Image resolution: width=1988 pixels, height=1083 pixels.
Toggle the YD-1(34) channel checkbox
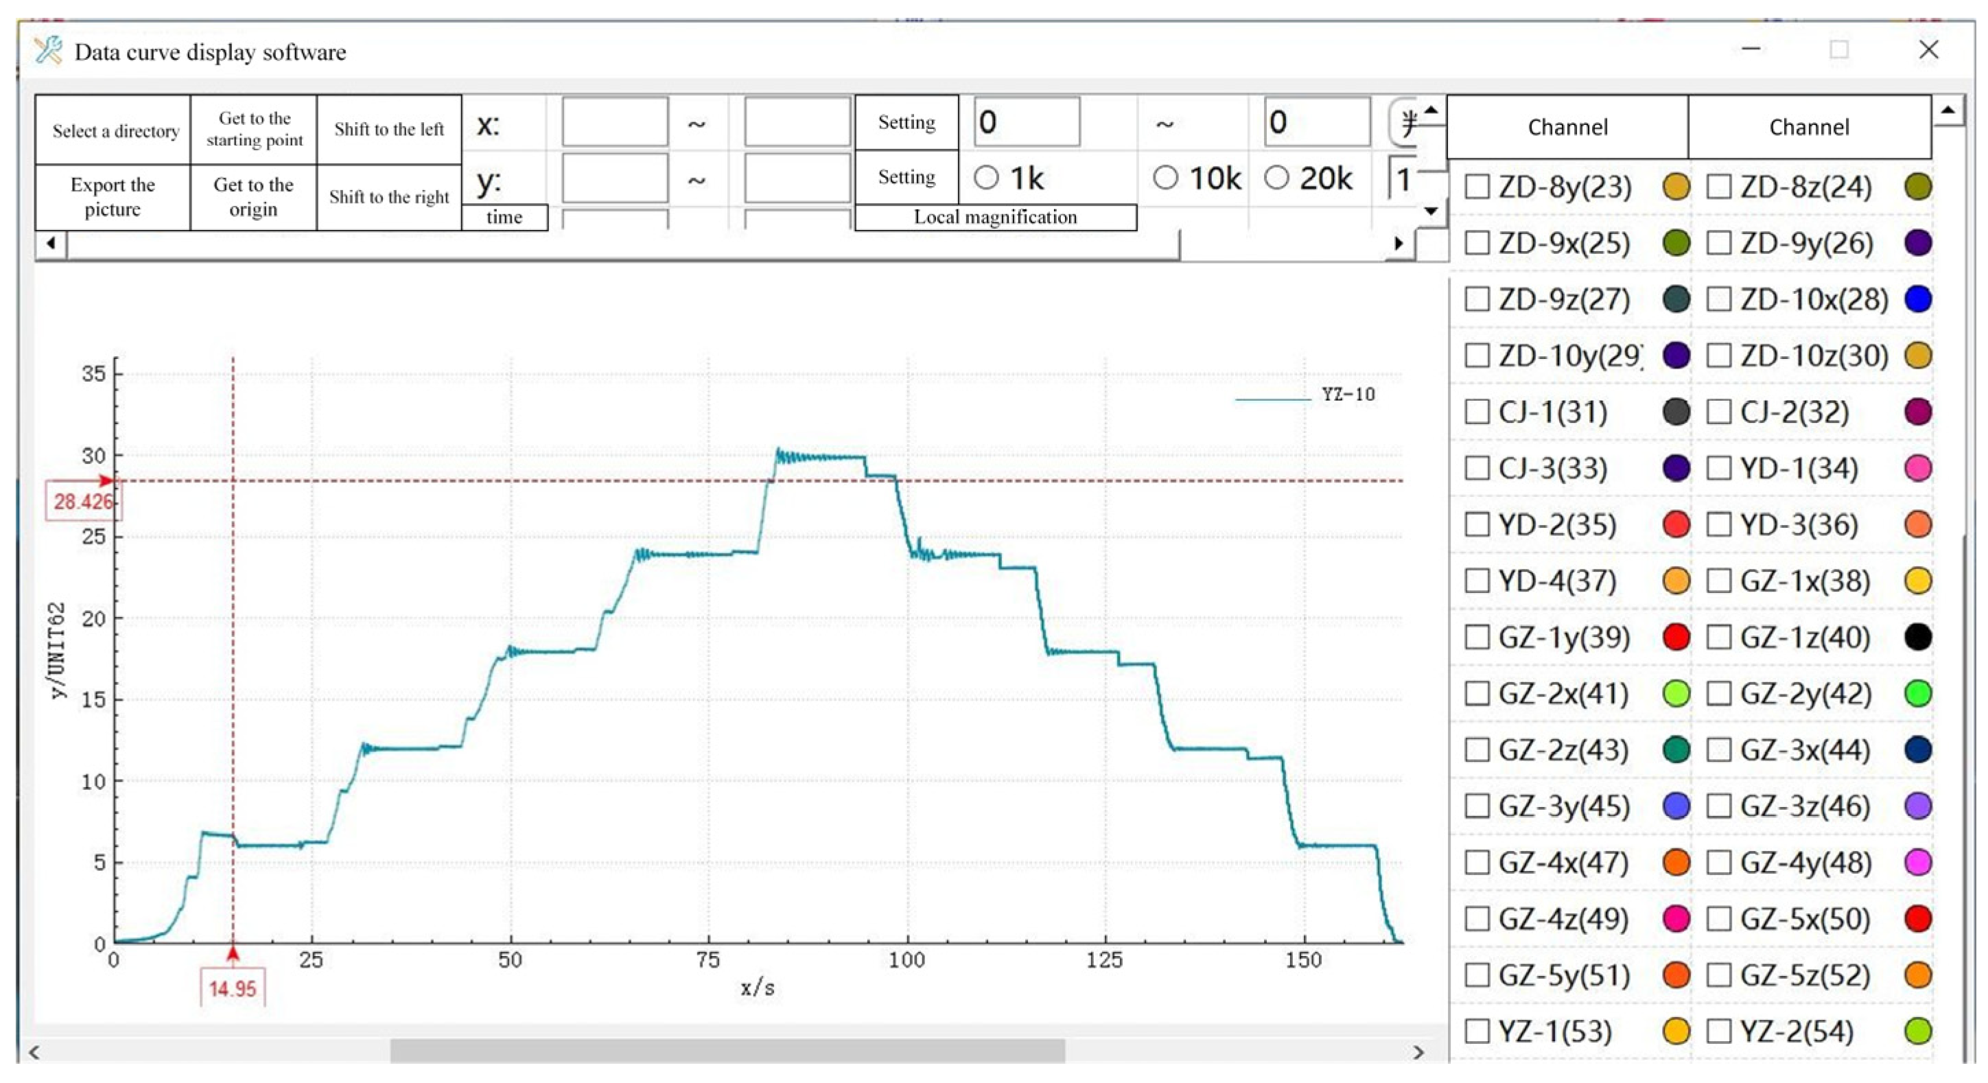point(1719,469)
